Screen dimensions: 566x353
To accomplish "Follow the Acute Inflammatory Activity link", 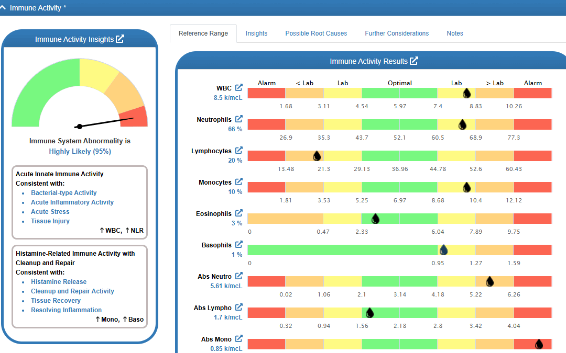I will [72, 202].
